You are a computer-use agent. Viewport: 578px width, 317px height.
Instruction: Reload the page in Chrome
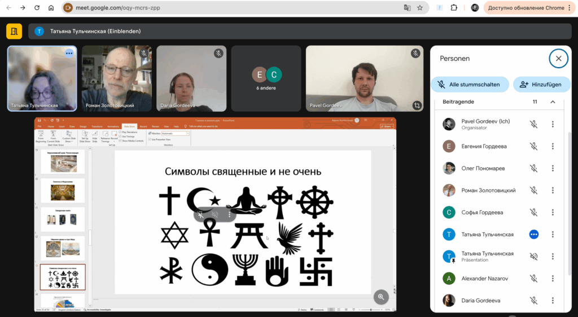pyautogui.click(x=37, y=8)
